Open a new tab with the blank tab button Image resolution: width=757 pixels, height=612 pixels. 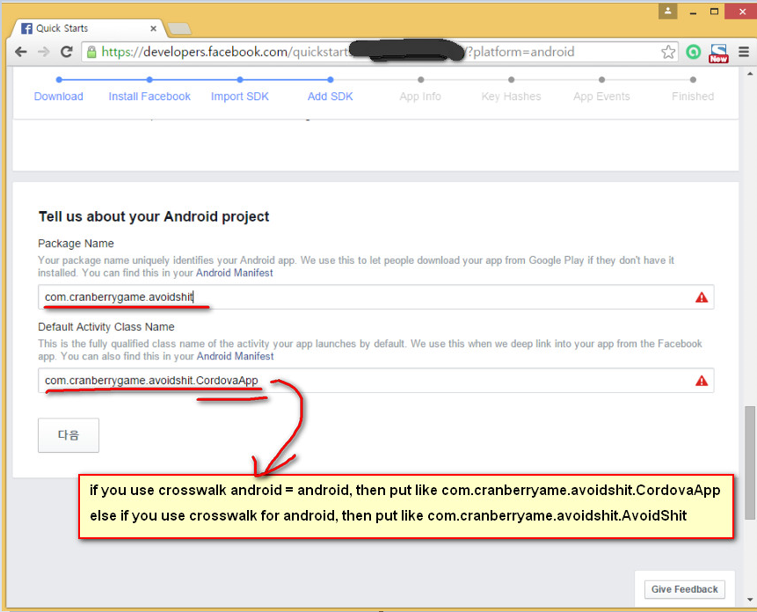tap(179, 29)
